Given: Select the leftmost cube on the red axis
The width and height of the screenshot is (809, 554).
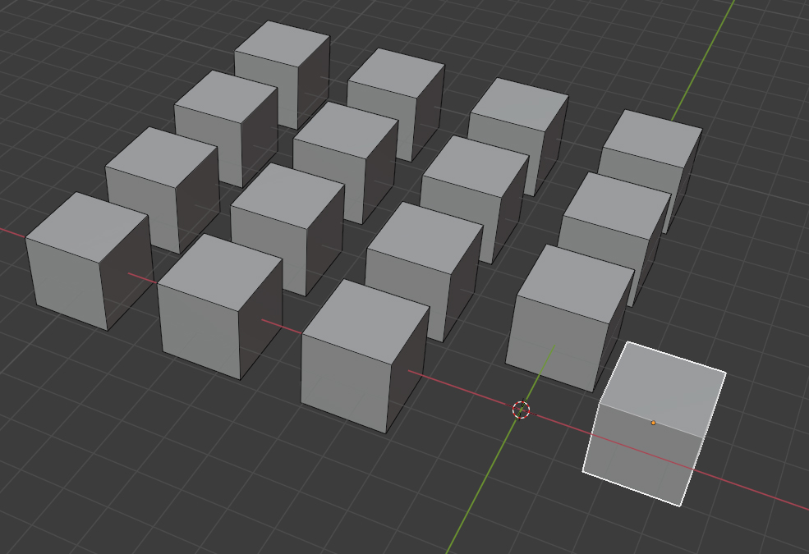Looking at the screenshot, I should [89, 261].
